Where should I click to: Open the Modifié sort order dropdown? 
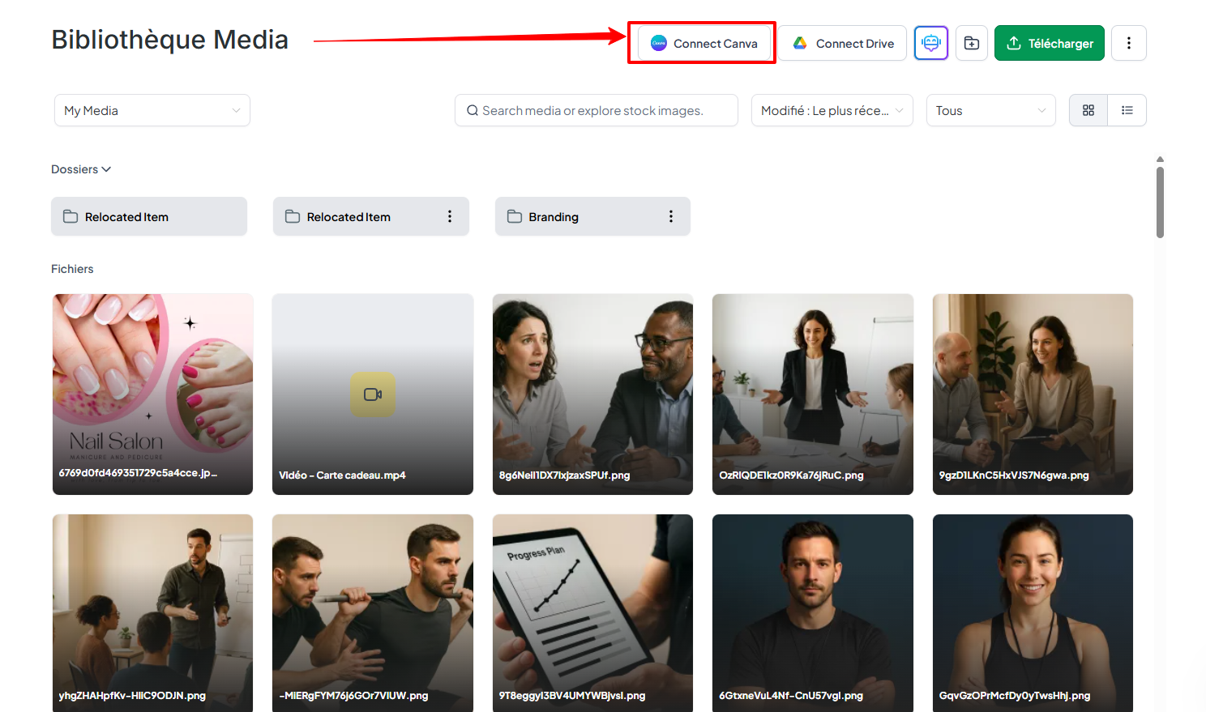(x=832, y=111)
